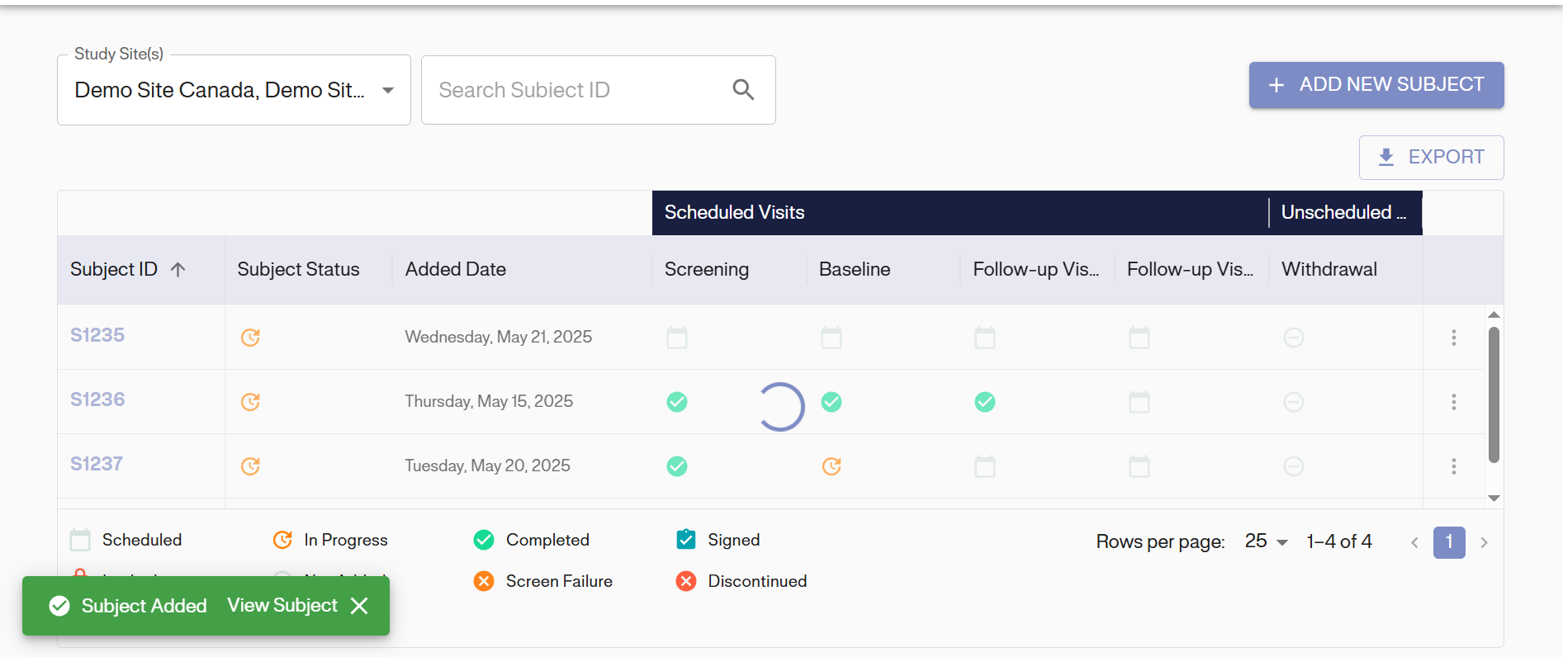Expand the Study Site(s) dropdown
The image size is (1563, 657).
click(387, 90)
